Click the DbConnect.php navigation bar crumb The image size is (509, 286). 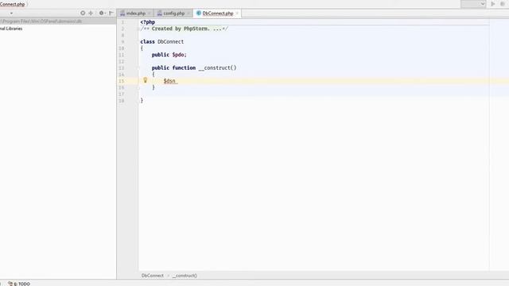[13, 4]
